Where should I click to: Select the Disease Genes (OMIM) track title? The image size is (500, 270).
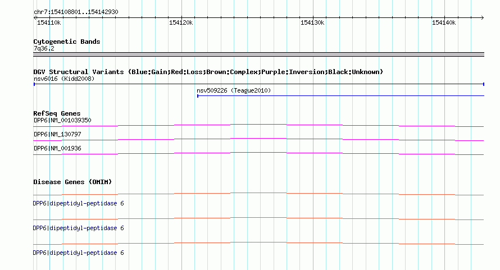point(72,182)
